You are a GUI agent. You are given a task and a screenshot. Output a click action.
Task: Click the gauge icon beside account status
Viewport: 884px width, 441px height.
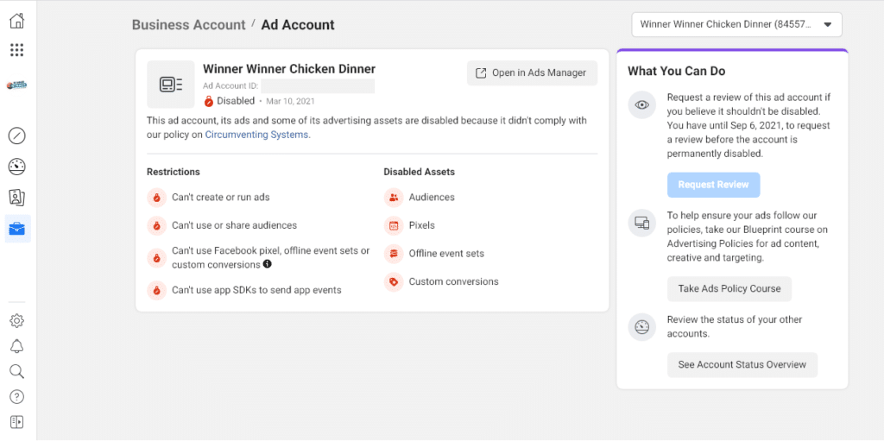pyautogui.click(x=642, y=327)
